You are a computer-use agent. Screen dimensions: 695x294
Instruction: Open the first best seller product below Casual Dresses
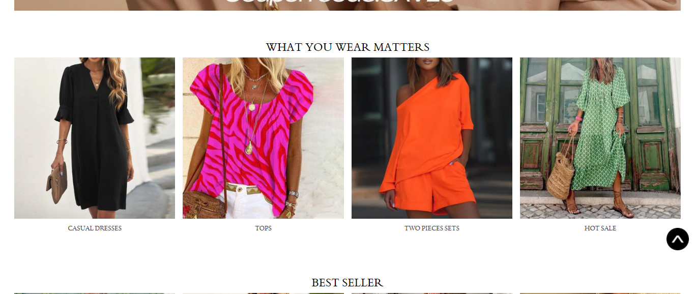(95, 293)
